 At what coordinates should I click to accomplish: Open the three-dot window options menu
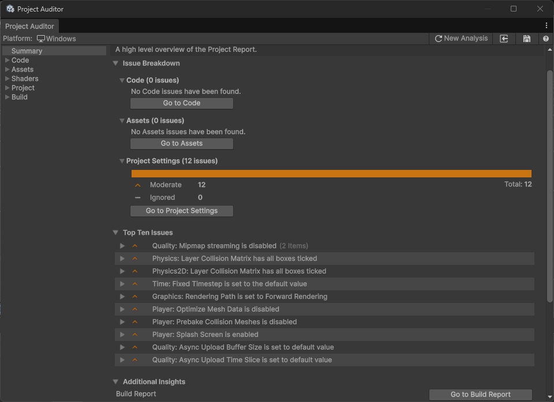[546, 25]
